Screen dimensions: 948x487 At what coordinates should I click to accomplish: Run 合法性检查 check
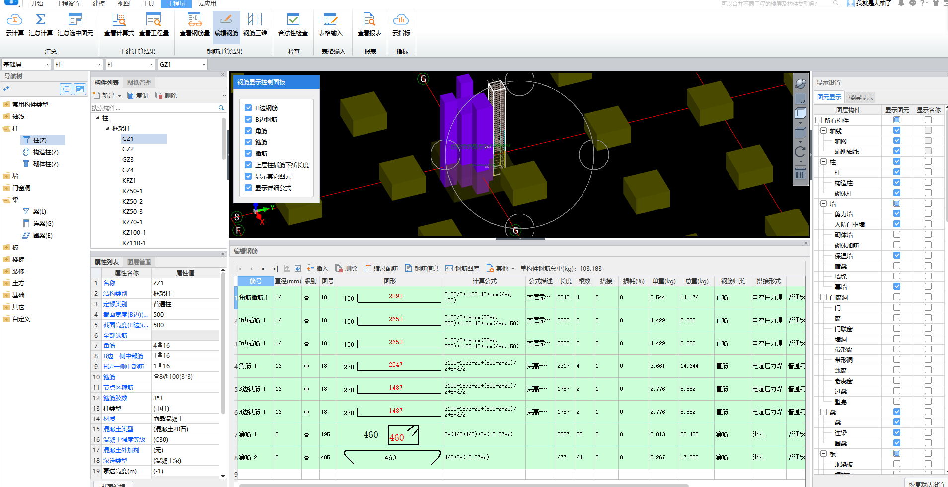click(x=293, y=25)
